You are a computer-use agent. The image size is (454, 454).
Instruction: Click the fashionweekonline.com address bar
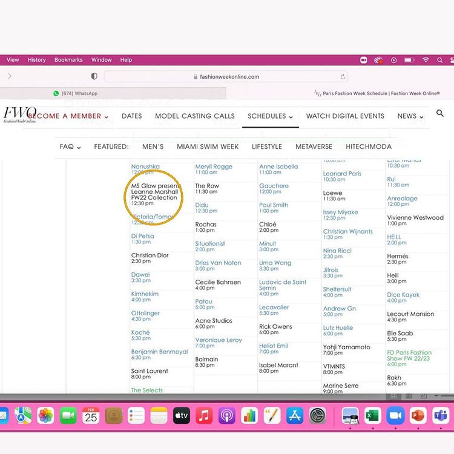point(226,77)
